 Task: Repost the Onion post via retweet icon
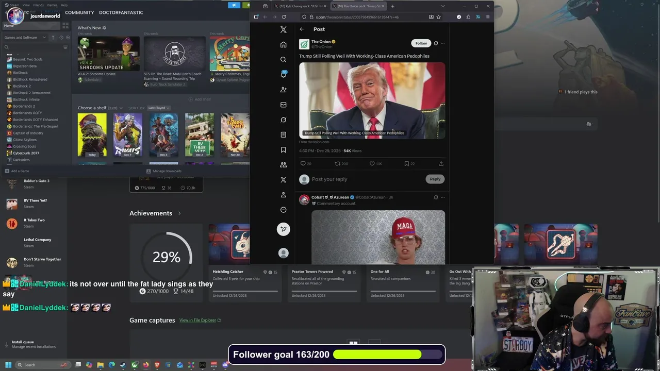(x=338, y=163)
